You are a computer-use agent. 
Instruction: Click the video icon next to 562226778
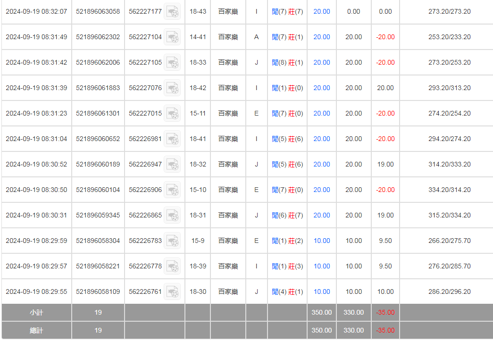[x=172, y=266]
